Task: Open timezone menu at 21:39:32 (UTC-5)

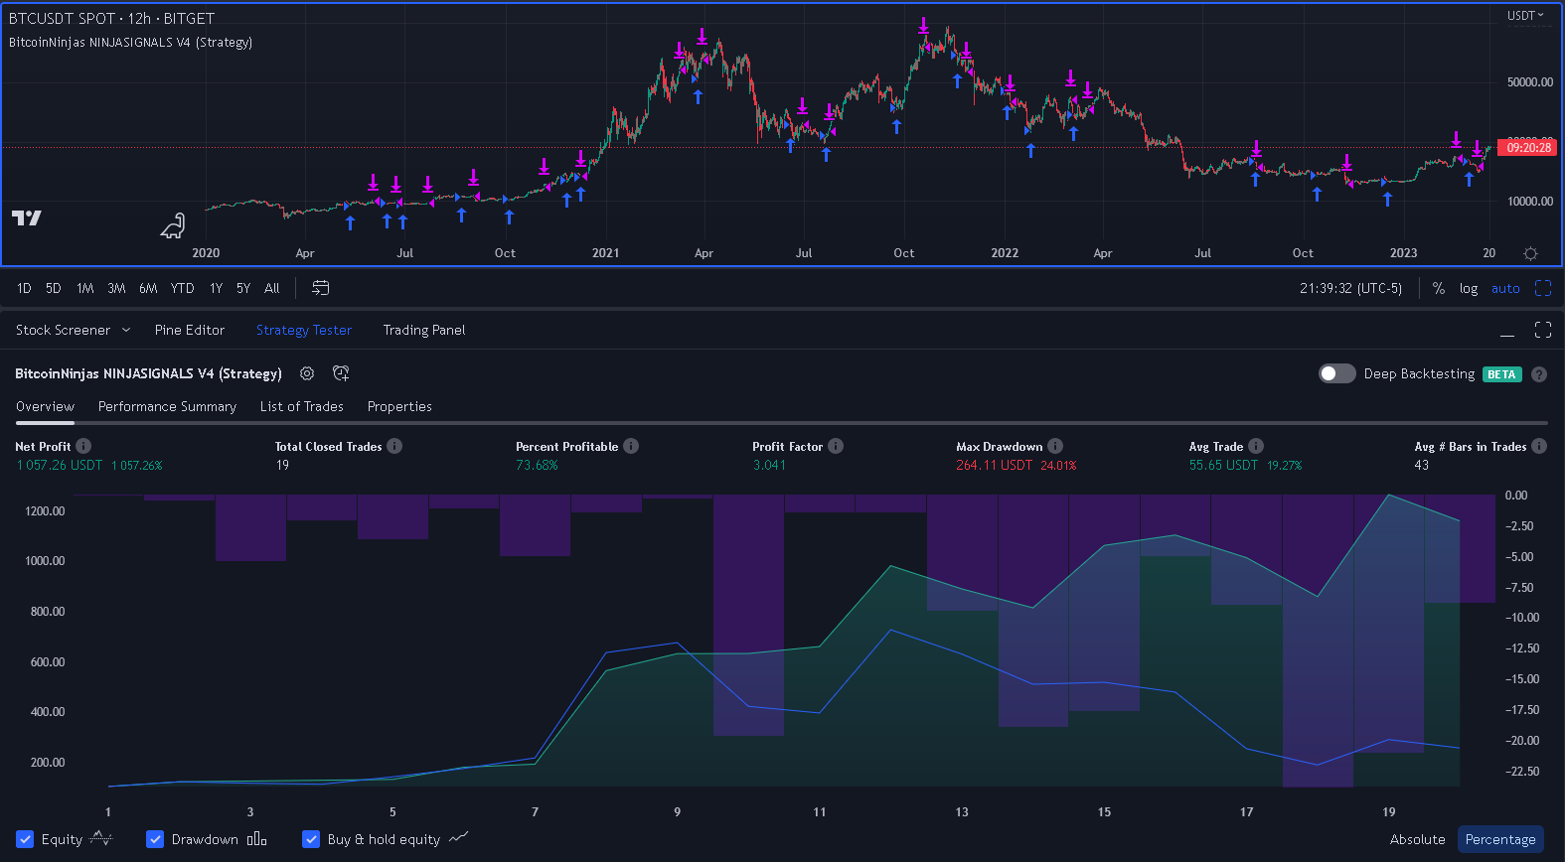Action: (x=1350, y=288)
